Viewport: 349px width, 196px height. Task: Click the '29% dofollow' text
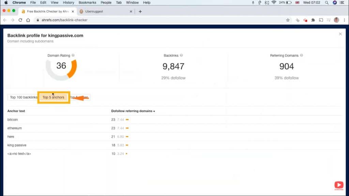click(x=173, y=78)
